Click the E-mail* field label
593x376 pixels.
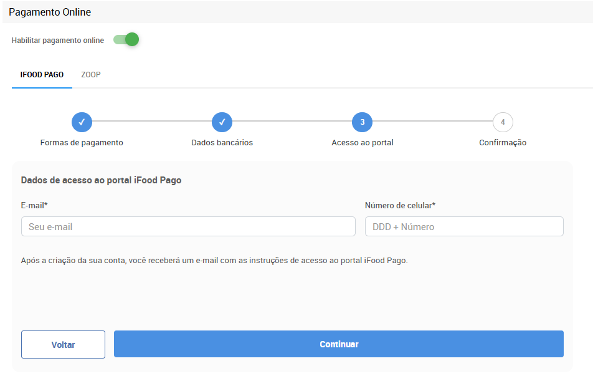pyautogui.click(x=35, y=206)
